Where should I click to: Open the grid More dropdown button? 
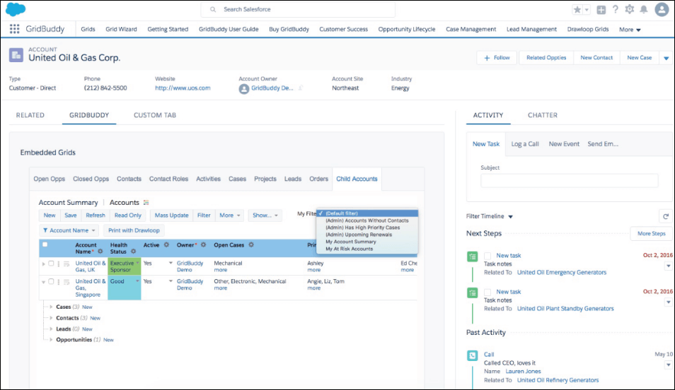click(x=229, y=215)
